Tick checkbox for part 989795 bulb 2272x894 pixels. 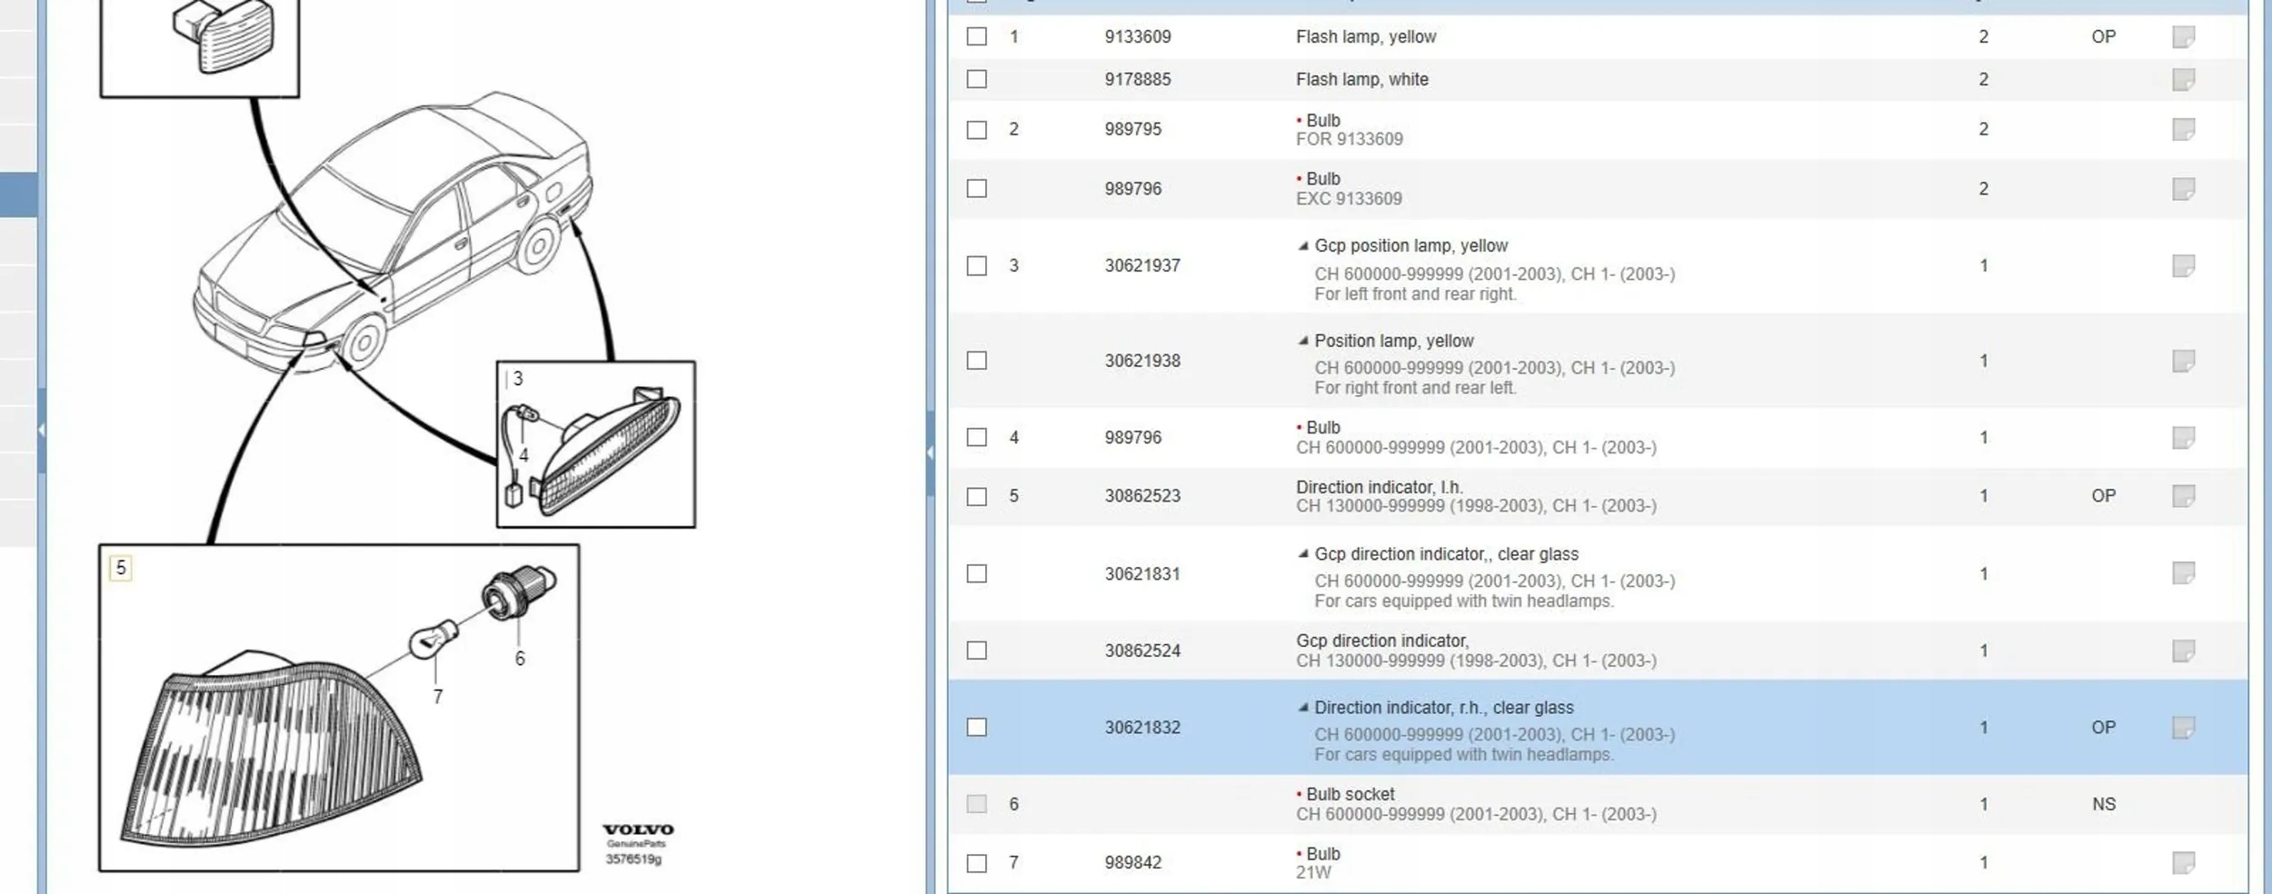point(977,130)
